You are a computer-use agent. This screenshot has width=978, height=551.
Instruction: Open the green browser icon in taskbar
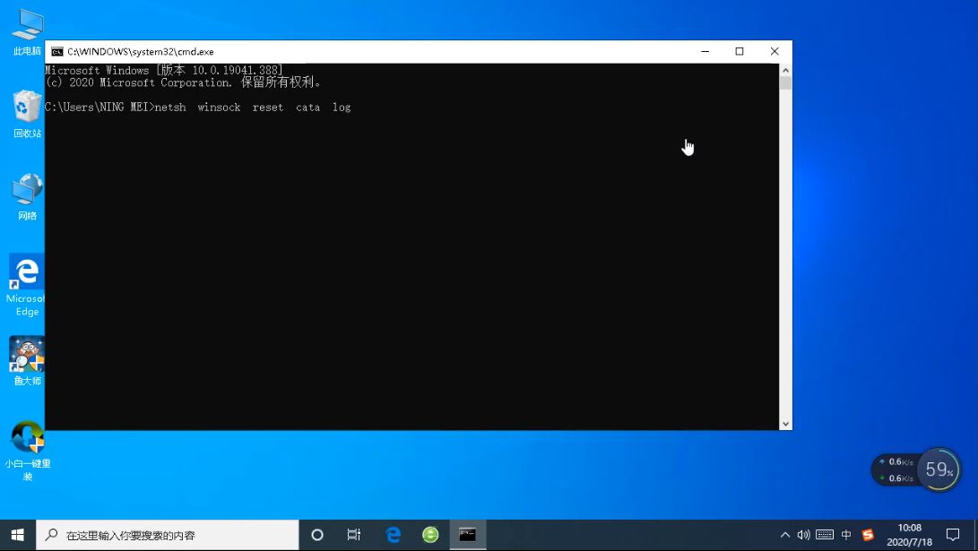tap(430, 535)
